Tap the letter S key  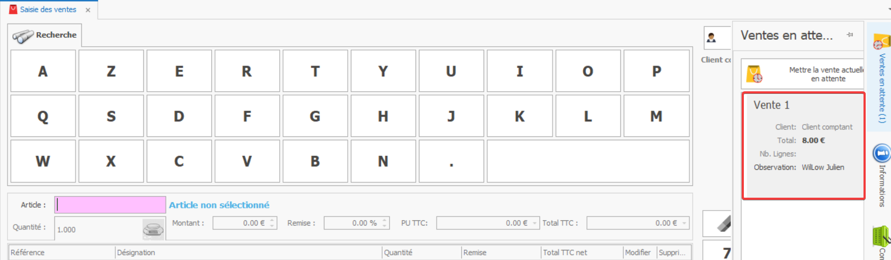(x=111, y=116)
